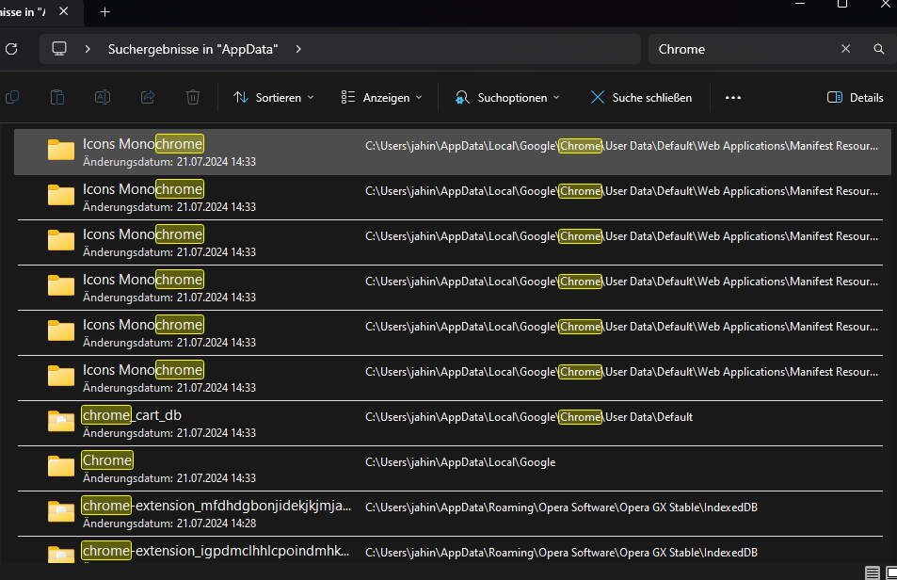This screenshot has height=580, width=897.
Task: Click the search magnifier icon
Action: click(879, 49)
